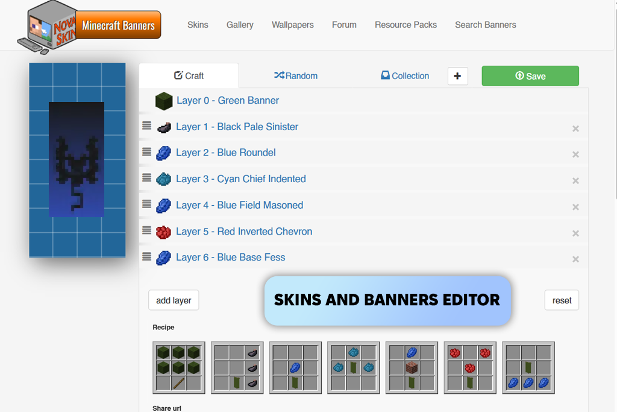Image resolution: width=617 pixels, height=412 pixels.
Task: Remove Layer 6 - Blue Base Fess
Action: [575, 259]
